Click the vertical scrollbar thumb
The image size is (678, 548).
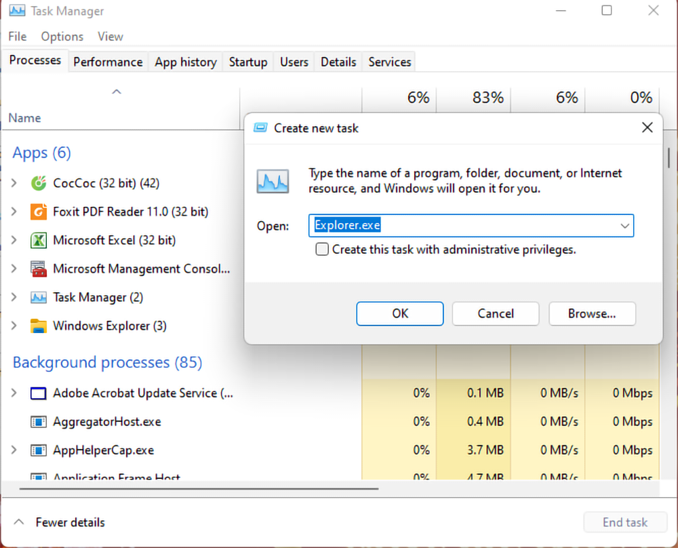coord(669,158)
